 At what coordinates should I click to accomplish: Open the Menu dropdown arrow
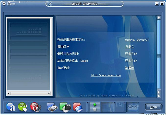[x=4, y=4]
